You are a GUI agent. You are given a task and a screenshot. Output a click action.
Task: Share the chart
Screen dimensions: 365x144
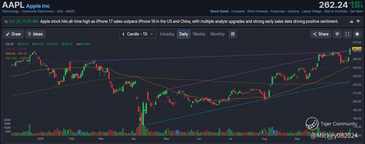point(321,34)
